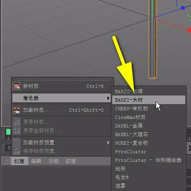The image size is (191, 191).
Task: Click the 另存材质 save material icon
Action: click(17, 122)
